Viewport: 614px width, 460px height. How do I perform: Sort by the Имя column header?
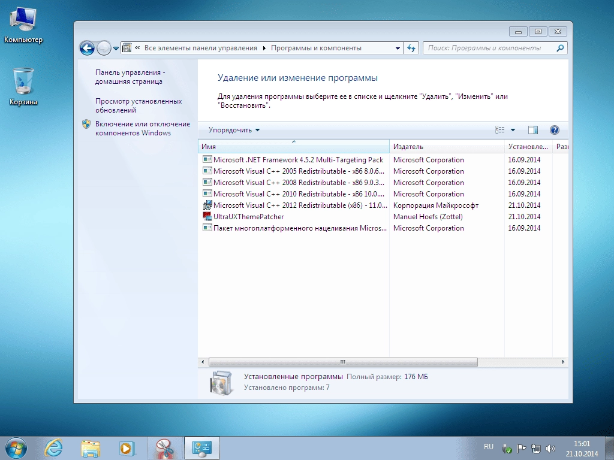point(294,147)
